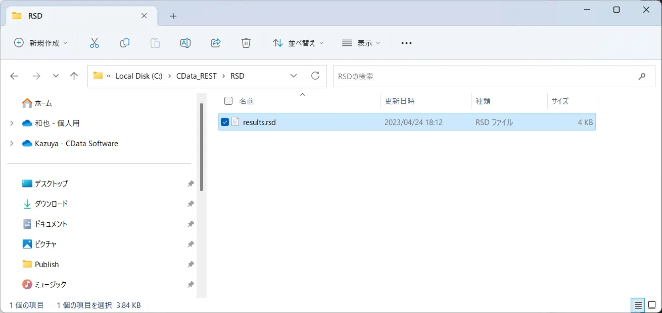This screenshot has height=313, width=662.
Task: Click the Delete trash can icon
Action: coord(246,43)
